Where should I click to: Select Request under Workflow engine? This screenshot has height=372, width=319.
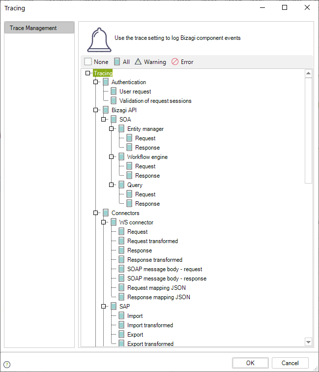145,166
